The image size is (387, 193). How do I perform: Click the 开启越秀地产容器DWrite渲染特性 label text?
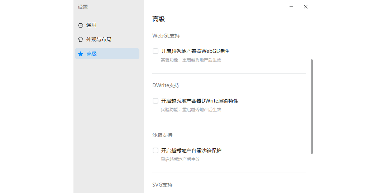point(200,101)
